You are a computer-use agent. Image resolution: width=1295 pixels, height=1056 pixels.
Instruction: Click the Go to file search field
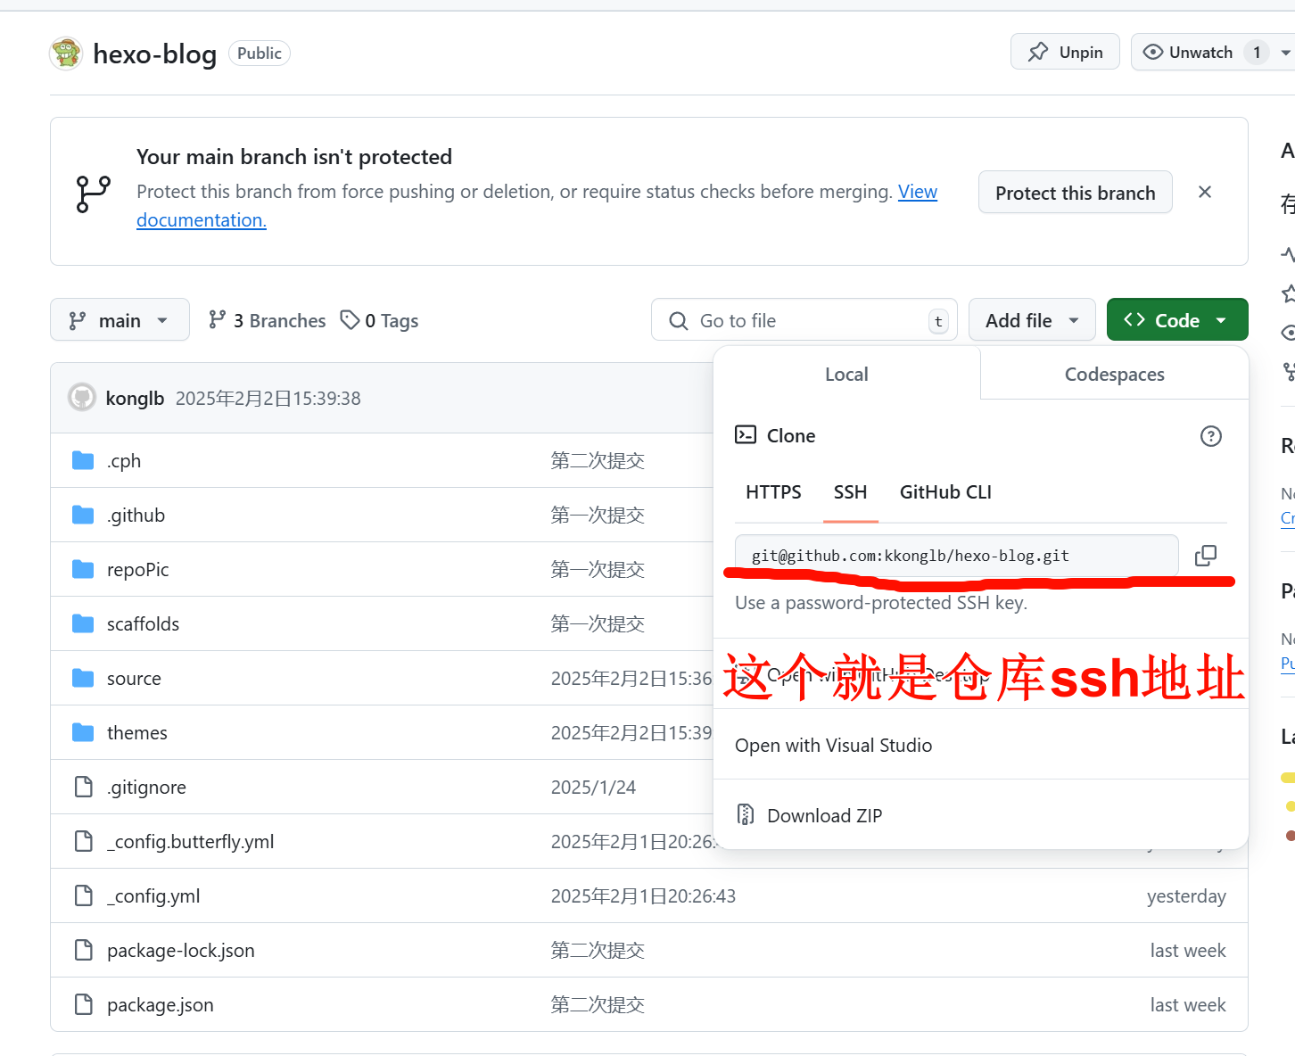pyautogui.click(x=803, y=321)
